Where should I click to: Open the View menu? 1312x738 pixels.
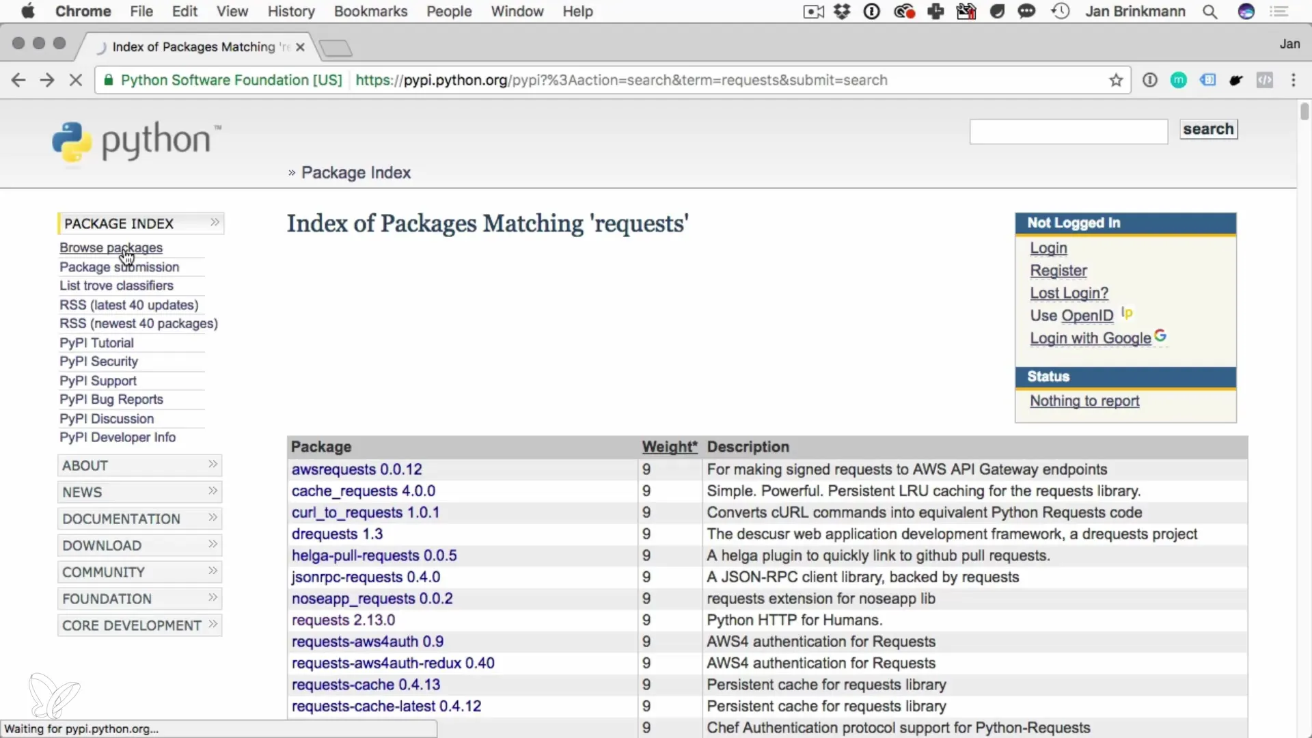tap(232, 12)
